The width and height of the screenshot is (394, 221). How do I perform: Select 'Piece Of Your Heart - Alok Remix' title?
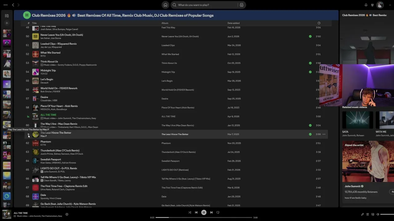coord(59,106)
